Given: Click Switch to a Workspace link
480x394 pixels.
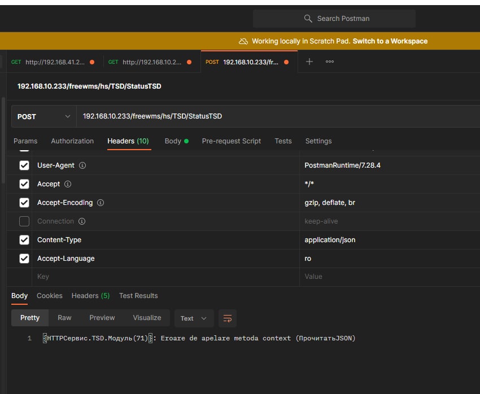Looking at the screenshot, I should pos(390,41).
